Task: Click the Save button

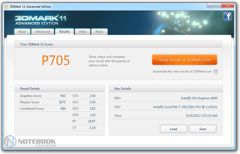Action: pyautogui.click(x=203, y=129)
